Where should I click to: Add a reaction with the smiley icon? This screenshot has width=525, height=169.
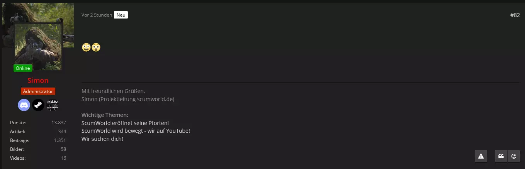point(514,156)
